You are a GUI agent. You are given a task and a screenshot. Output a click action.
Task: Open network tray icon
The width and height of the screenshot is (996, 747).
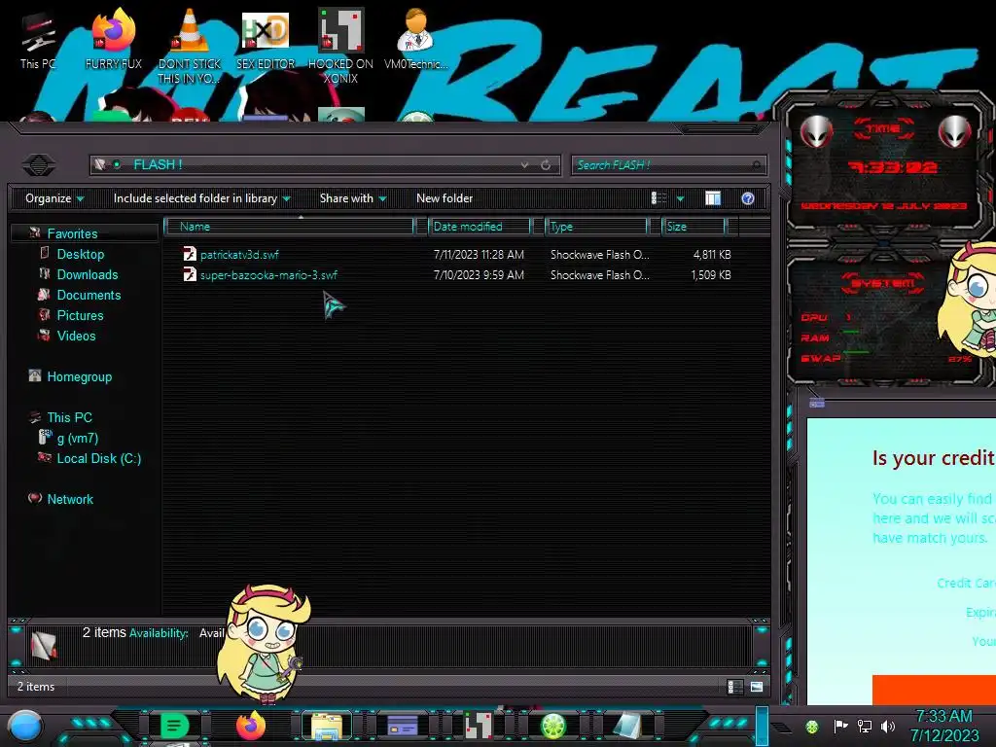865,726
